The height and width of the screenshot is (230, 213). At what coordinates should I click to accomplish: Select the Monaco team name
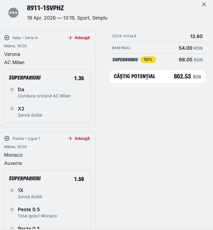pos(13,155)
